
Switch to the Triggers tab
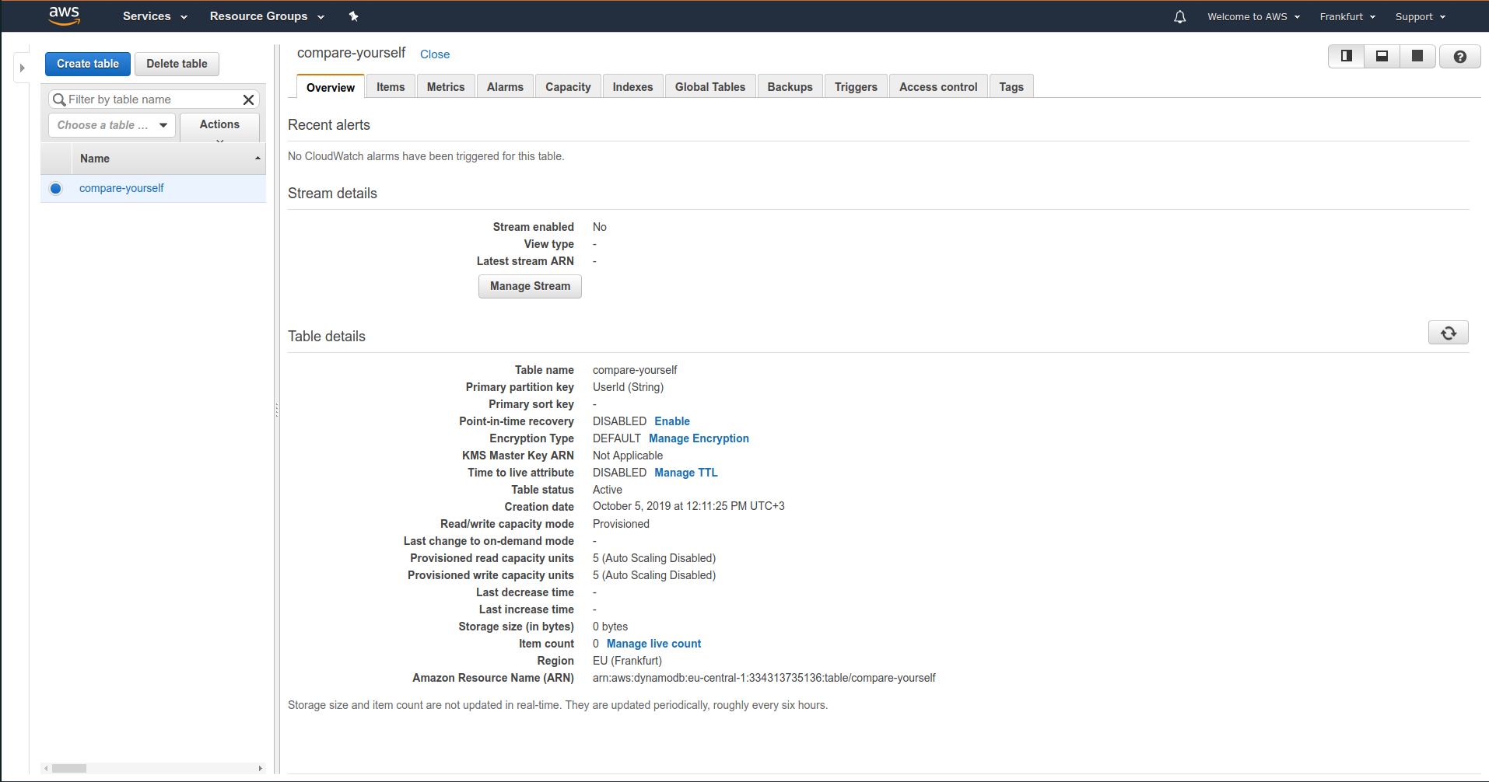[x=856, y=87]
